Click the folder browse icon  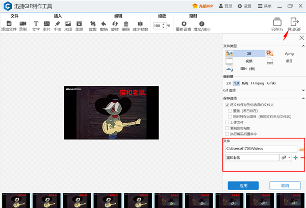pos(301,149)
